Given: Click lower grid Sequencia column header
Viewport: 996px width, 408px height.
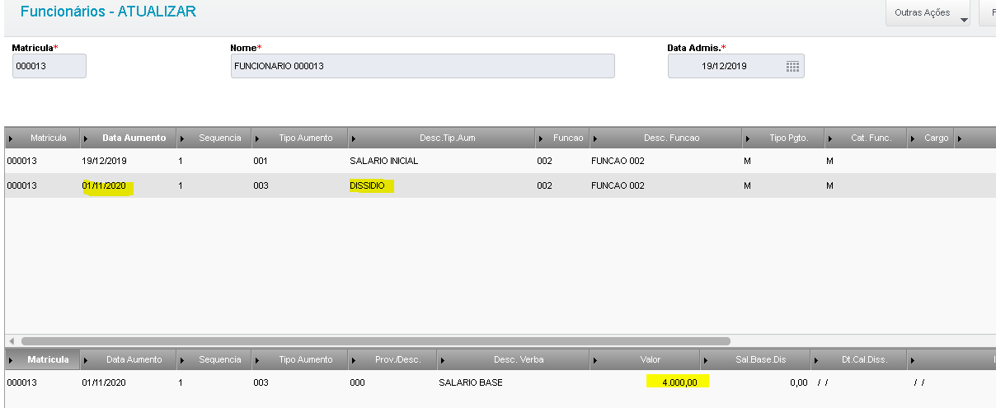Looking at the screenshot, I should coord(214,359).
